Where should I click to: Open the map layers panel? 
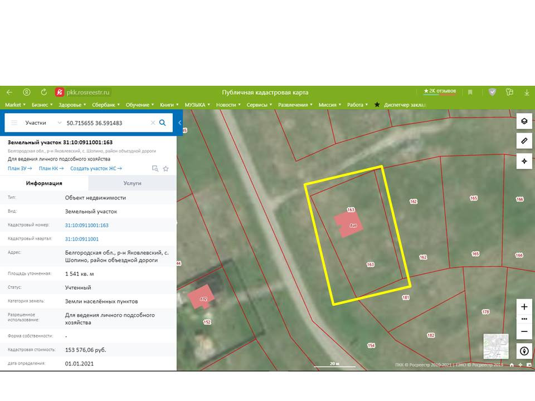tap(524, 121)
